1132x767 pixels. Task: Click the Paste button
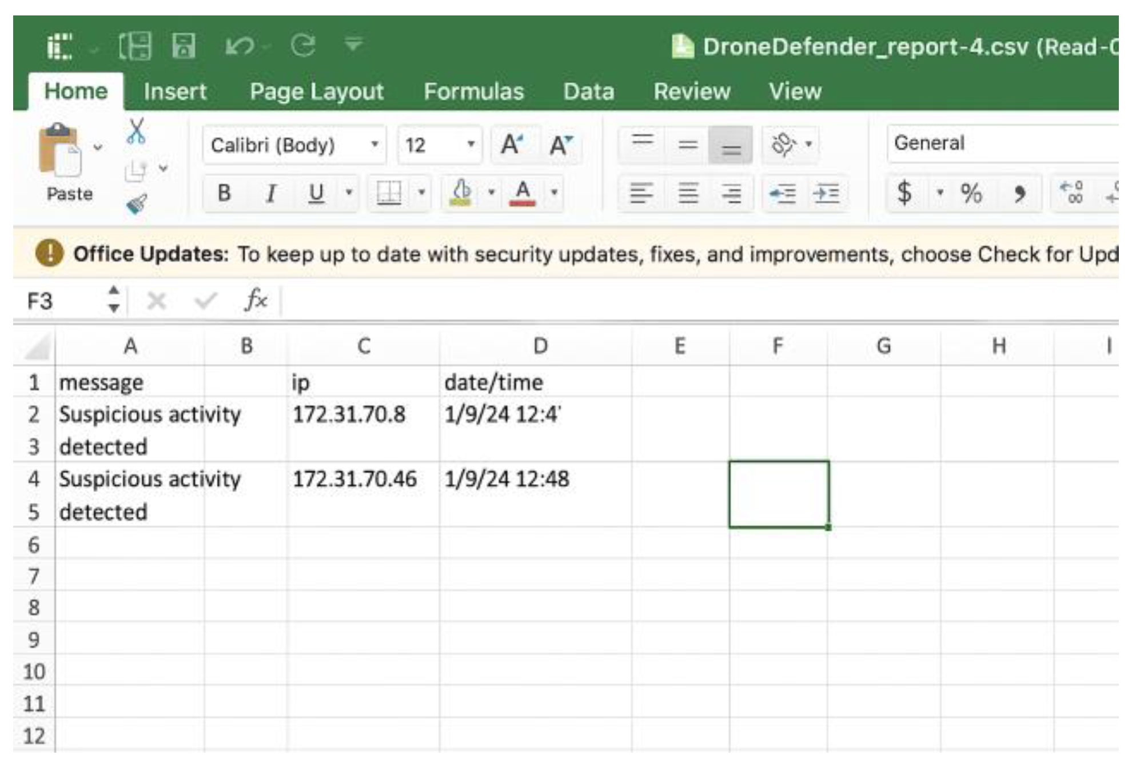click(60, 152)
